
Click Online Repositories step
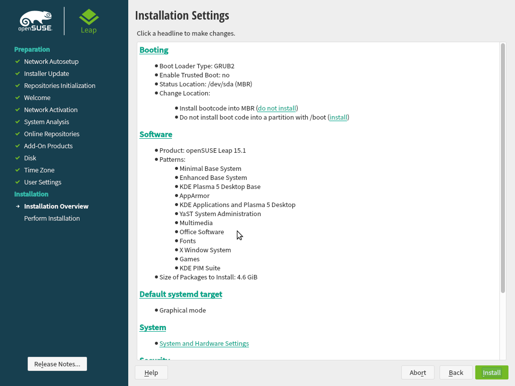coord(52,134)
